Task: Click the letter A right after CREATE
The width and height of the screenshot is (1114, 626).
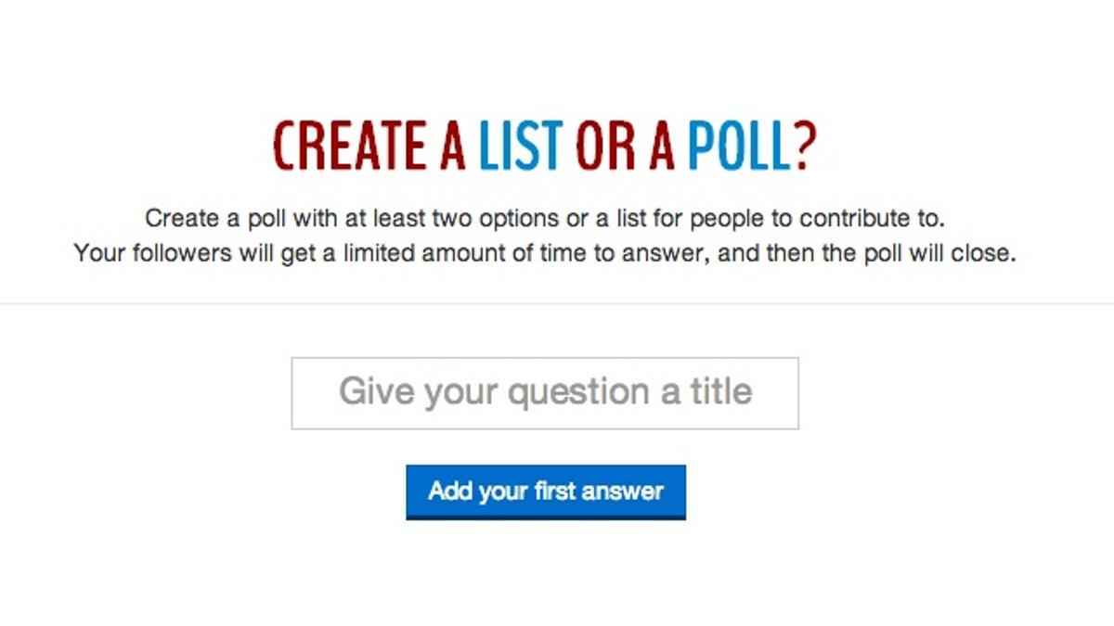Action: pyautogui.click(x=451, y=146)
